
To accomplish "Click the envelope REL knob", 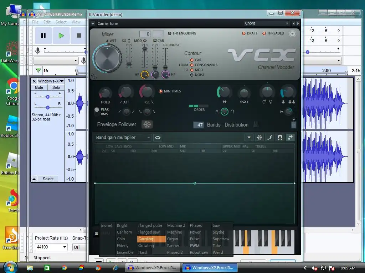I will [147, 92].
